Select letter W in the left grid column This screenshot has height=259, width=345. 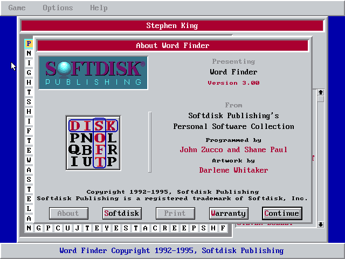pyautogui.click(x=29, y=160)
